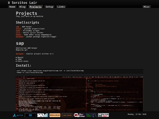Click the Sorzitos Lair site title
This screenshot has height=119, width=159.
point(24,3)
